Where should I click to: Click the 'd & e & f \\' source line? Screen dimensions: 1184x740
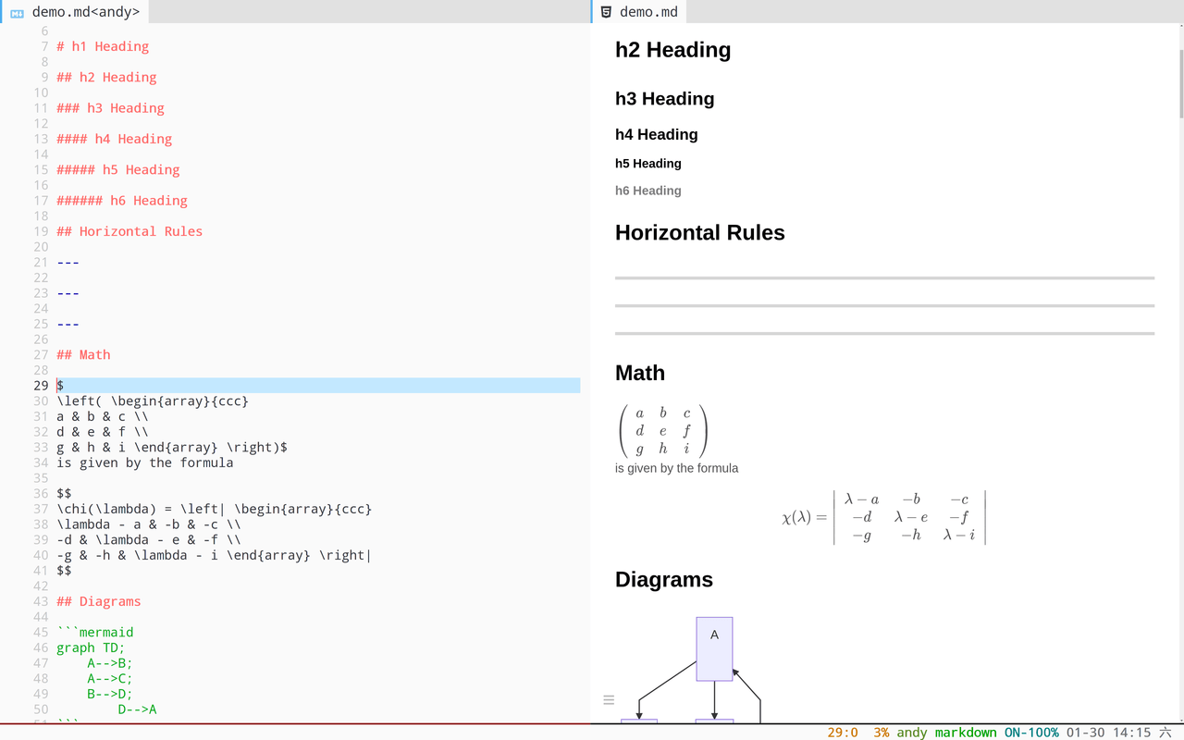[103, 432]
